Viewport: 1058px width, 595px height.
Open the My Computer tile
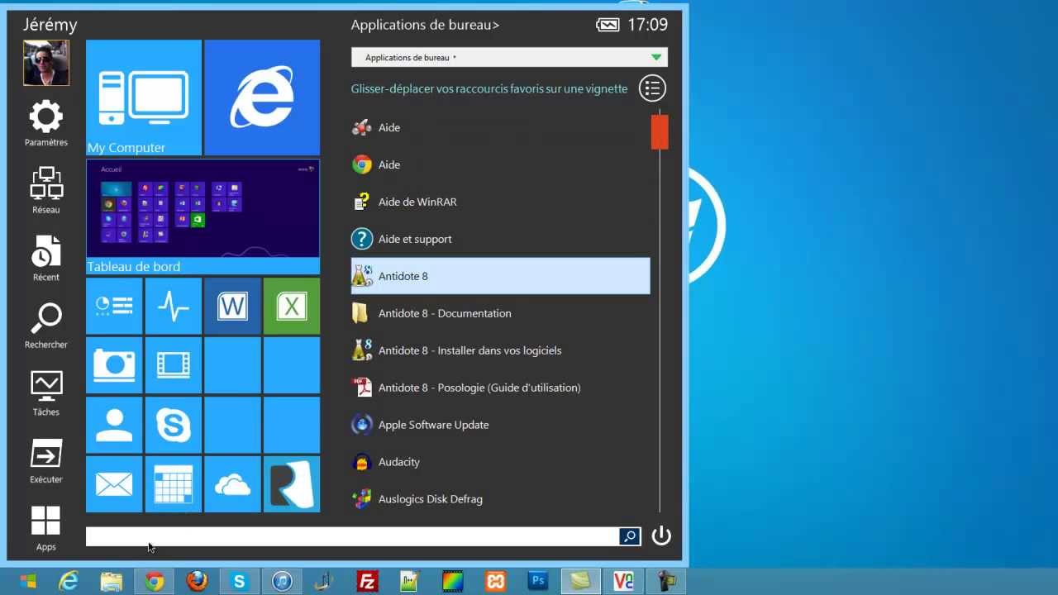144,98
